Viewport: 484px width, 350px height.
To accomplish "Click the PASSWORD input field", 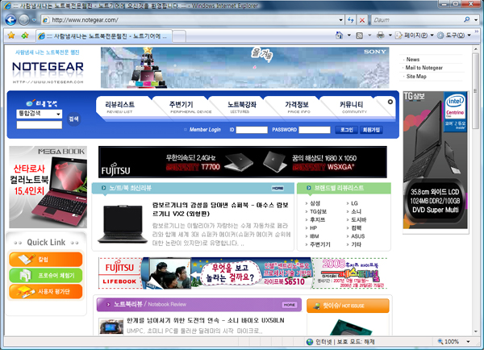I will (x=315, y=130).
